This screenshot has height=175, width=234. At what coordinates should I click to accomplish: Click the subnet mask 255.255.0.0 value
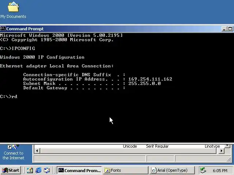(144, 83)
